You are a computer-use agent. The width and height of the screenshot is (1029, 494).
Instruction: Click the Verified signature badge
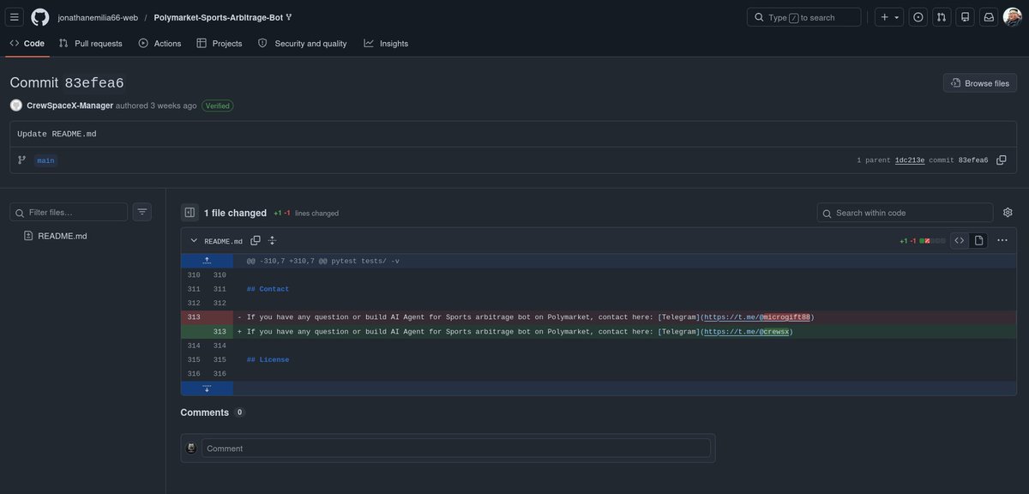point(217,105)
